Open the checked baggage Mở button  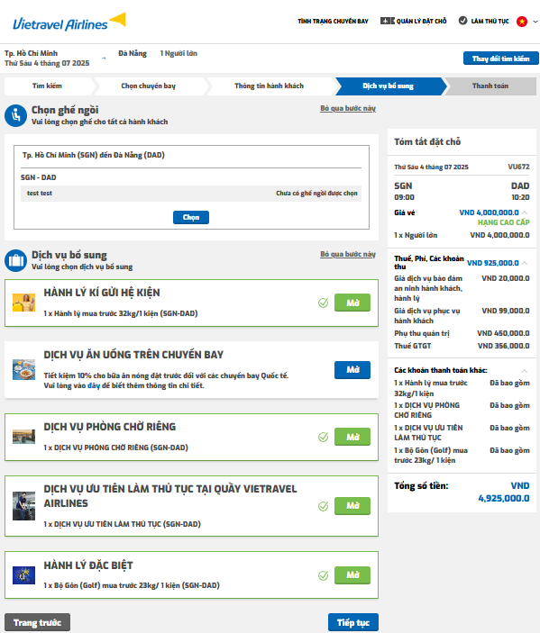352,303
